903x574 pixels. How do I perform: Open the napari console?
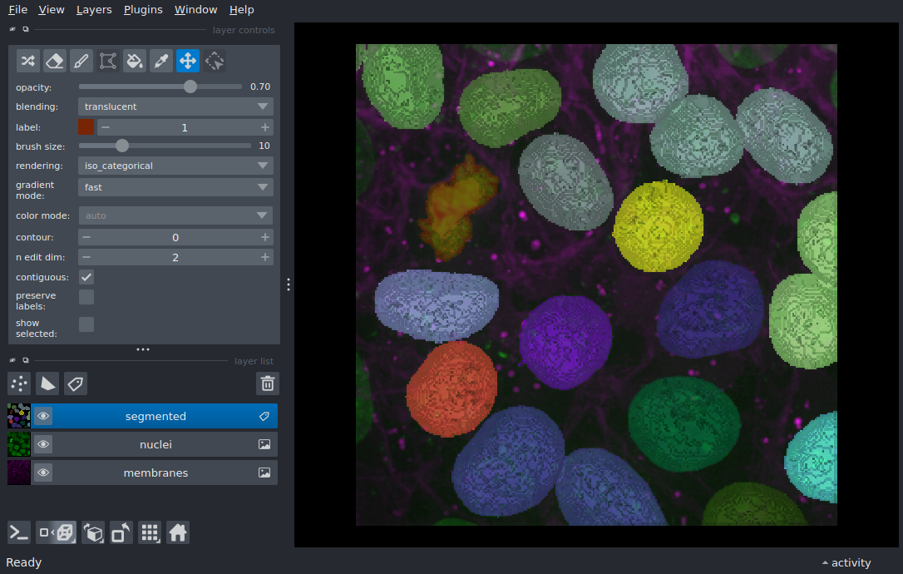pyautogui.click(x=19, y=532)
